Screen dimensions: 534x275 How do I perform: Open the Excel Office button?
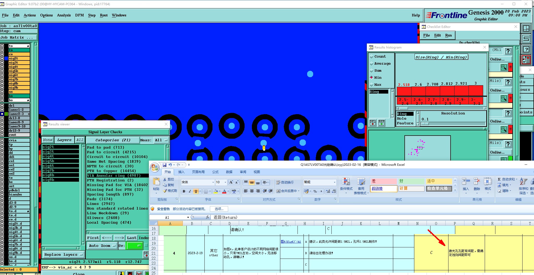(155, 167)
